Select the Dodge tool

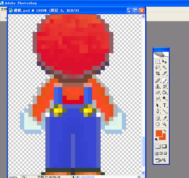click(x=164, y=98)
